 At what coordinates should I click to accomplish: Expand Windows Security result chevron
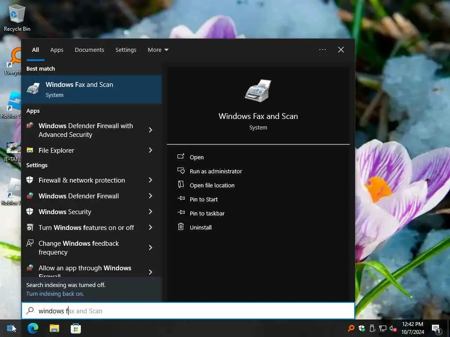click(x=150, y=212)
